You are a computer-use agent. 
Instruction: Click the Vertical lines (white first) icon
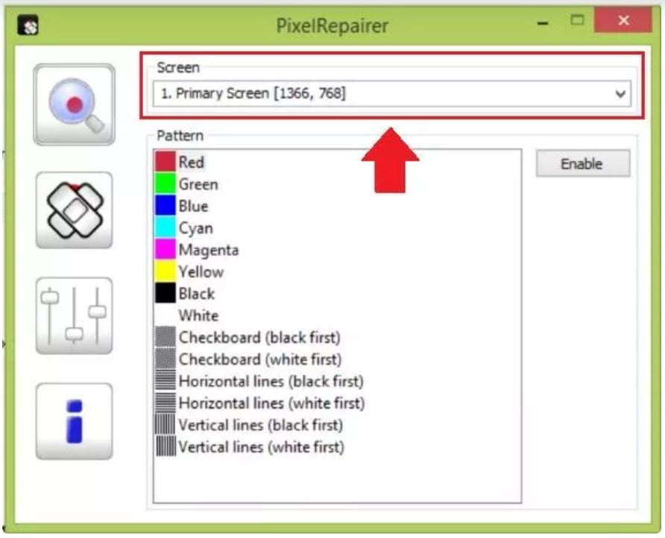[165, 447]
